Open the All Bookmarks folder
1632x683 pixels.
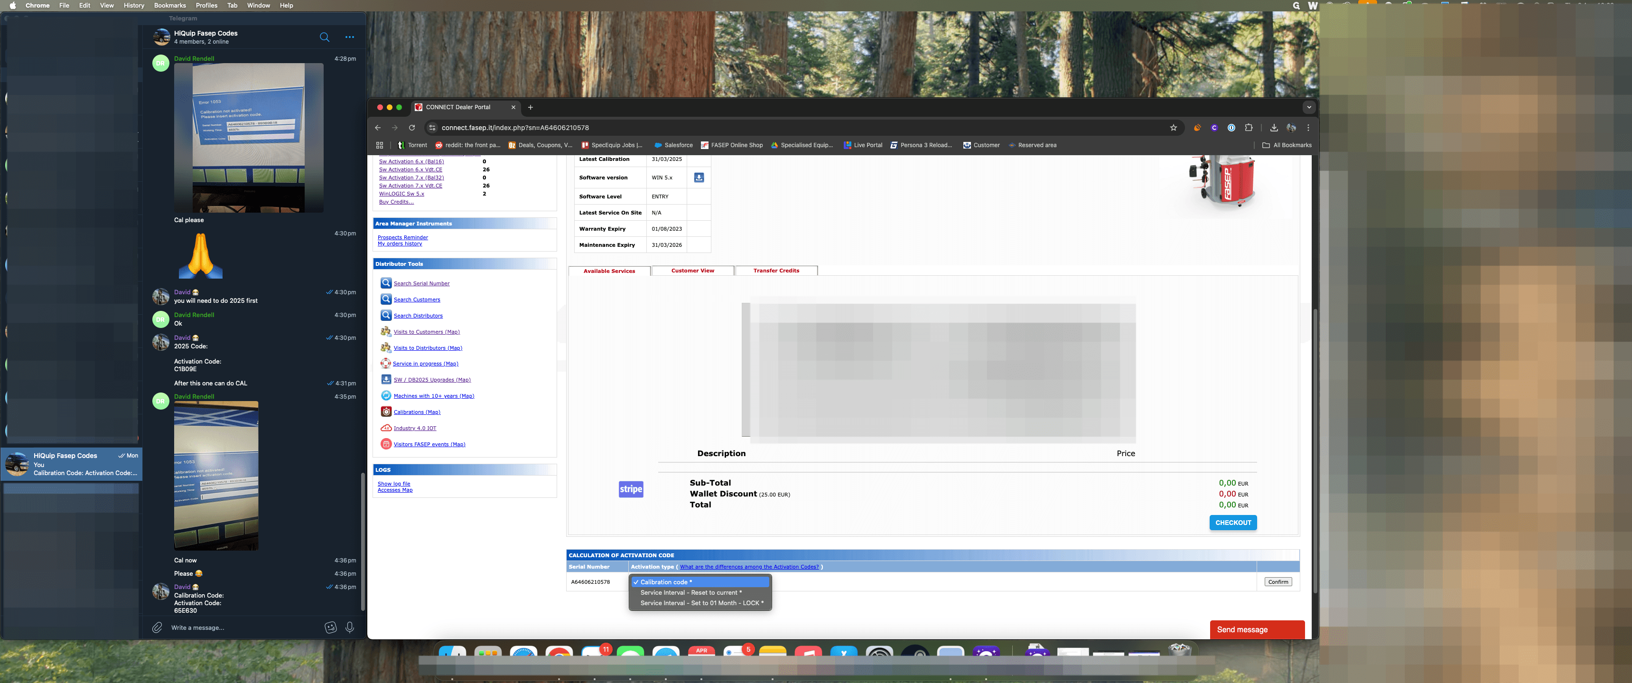pos(1287,145)
